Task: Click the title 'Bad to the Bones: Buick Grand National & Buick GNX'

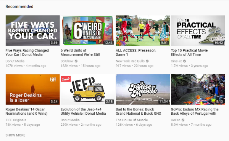Action: click(139, 111)
